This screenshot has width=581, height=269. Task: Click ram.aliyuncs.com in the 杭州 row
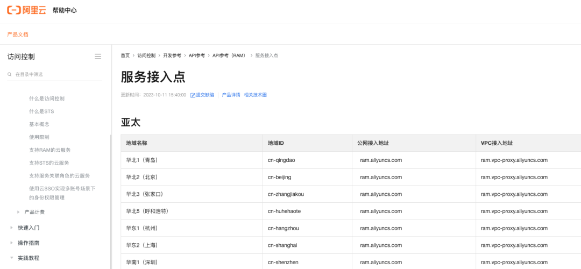381,228
